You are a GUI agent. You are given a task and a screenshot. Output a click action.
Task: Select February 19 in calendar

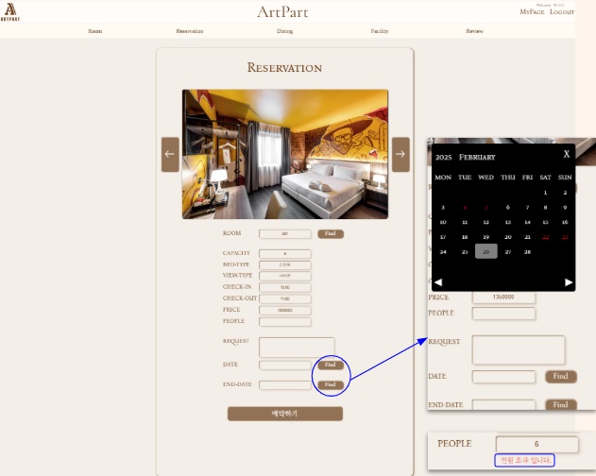pyautogui.click(x=486, y=237)
